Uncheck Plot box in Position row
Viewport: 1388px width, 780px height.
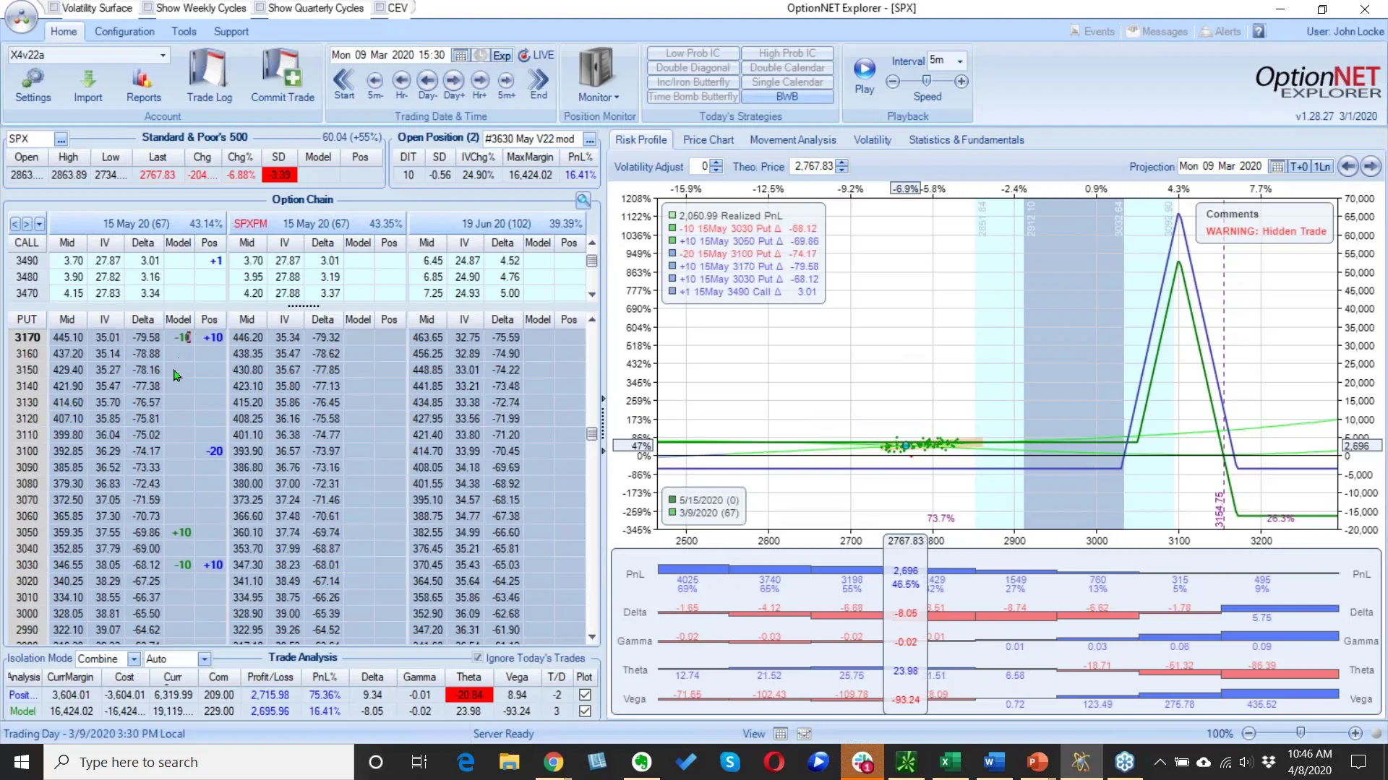pyautogui.click(x=585, y=695)
